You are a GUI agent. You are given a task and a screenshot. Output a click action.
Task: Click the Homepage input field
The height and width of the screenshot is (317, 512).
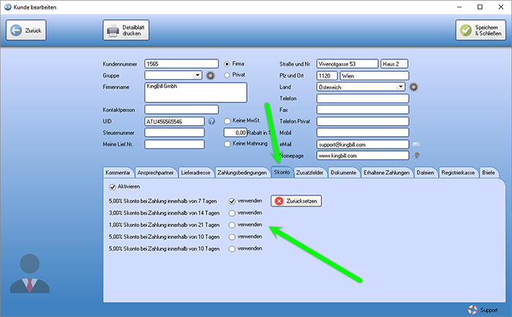click(363, 155)
